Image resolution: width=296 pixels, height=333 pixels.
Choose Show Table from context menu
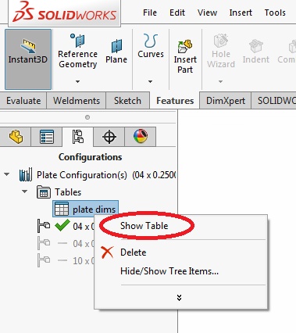[x=144, y=226]
